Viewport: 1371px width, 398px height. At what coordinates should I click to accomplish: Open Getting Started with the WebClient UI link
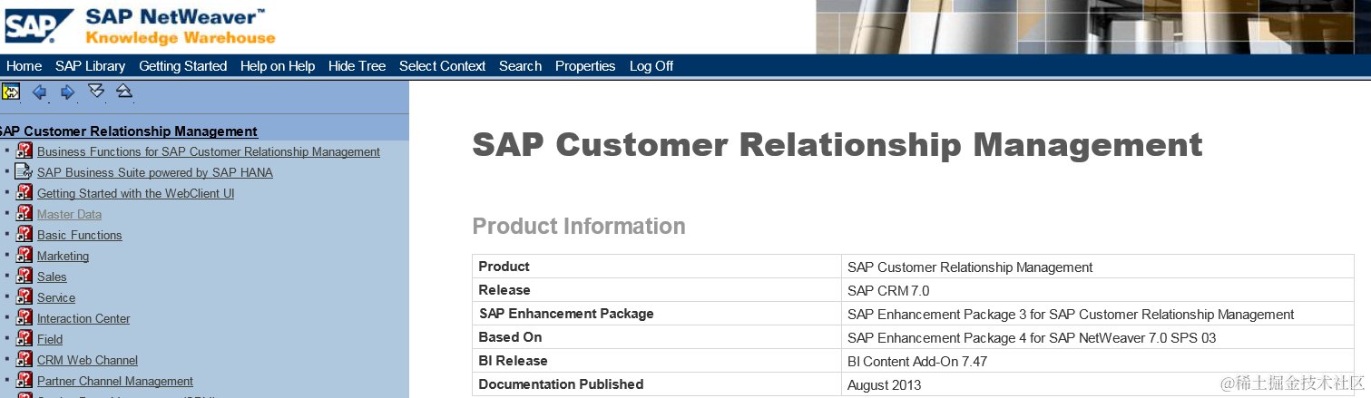click(136, 193)
